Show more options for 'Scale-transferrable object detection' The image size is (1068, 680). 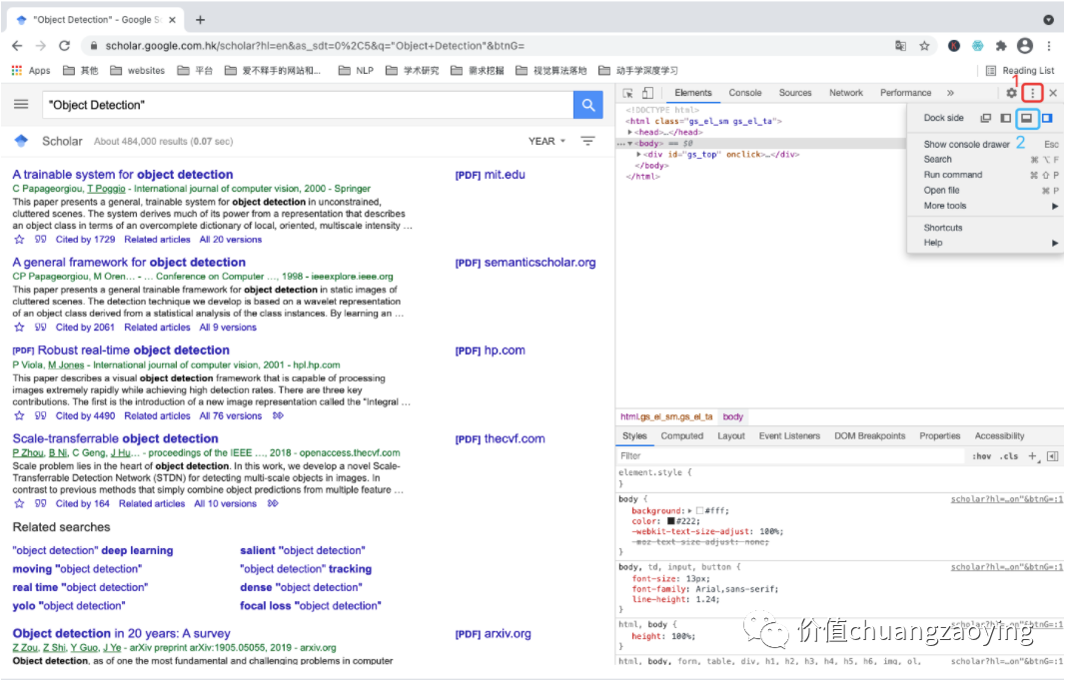(x=273, y=503)
